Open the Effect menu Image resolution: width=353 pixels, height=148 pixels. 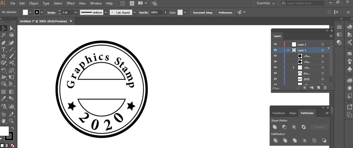click(x=71, y=3)
